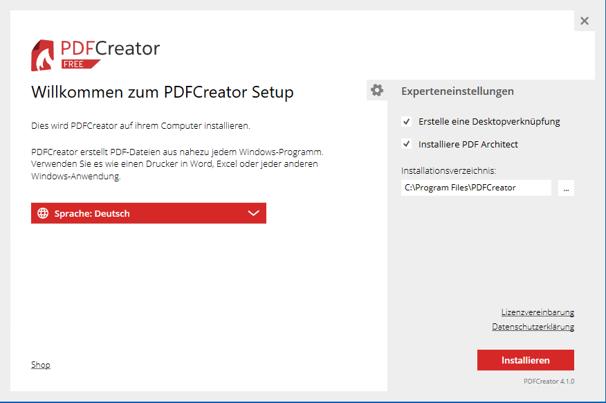This screenshot has width=606, height=403.
Task: Browse installation directory with ... button
Action: (566, 188)
